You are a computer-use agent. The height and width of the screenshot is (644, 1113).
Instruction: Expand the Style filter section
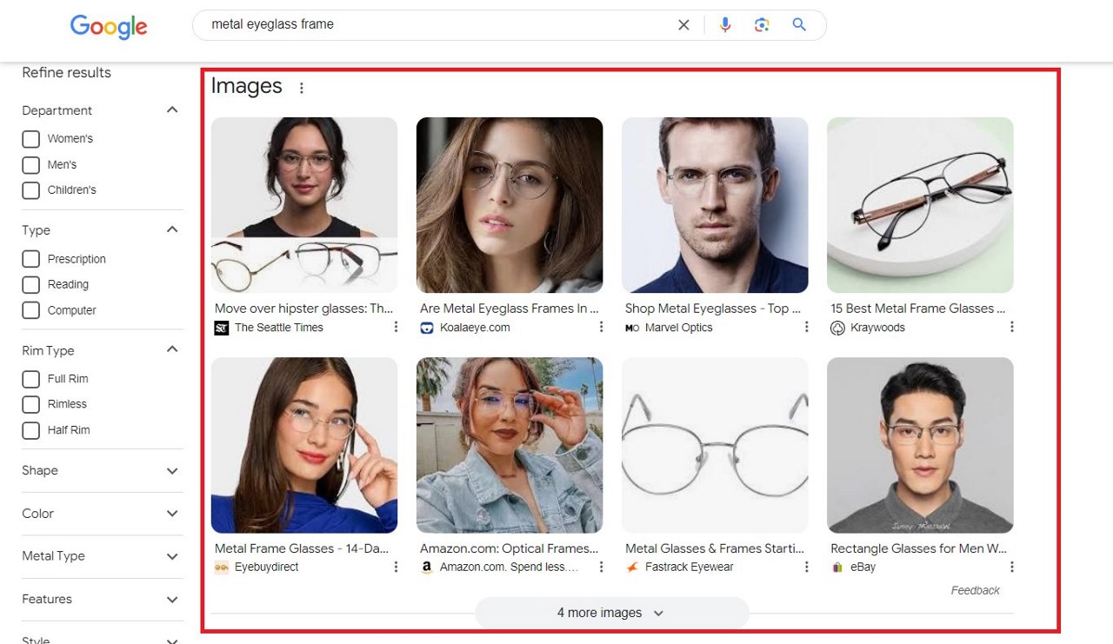pos(172,640)
